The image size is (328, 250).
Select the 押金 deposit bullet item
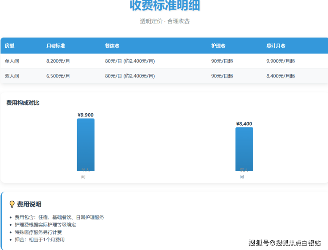point(39,239)
